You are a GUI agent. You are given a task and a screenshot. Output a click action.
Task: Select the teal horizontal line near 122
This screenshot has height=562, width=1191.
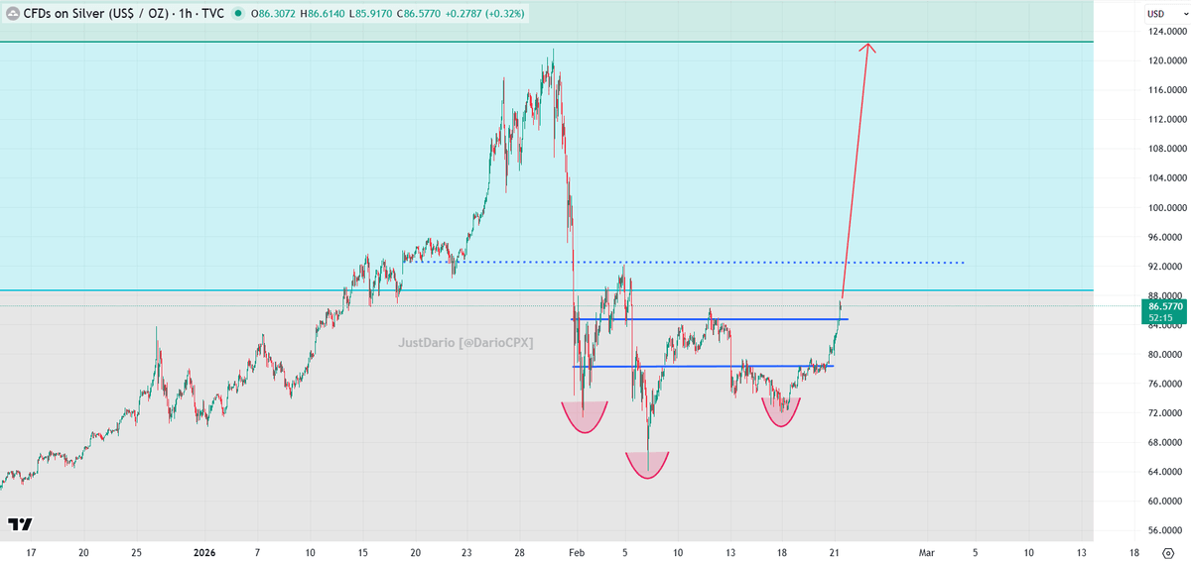pos(546,42)
